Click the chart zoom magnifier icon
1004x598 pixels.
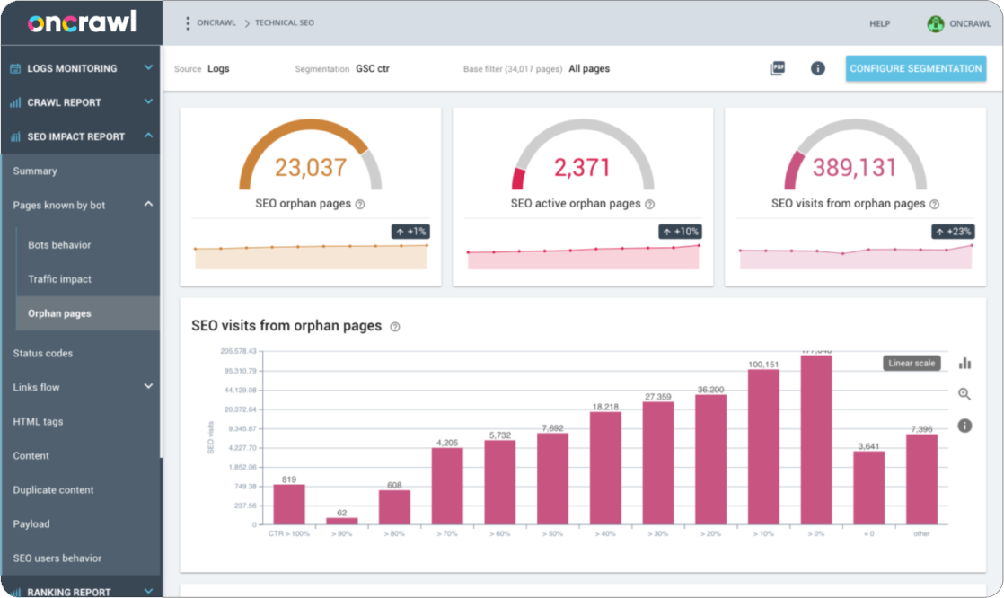964,394
